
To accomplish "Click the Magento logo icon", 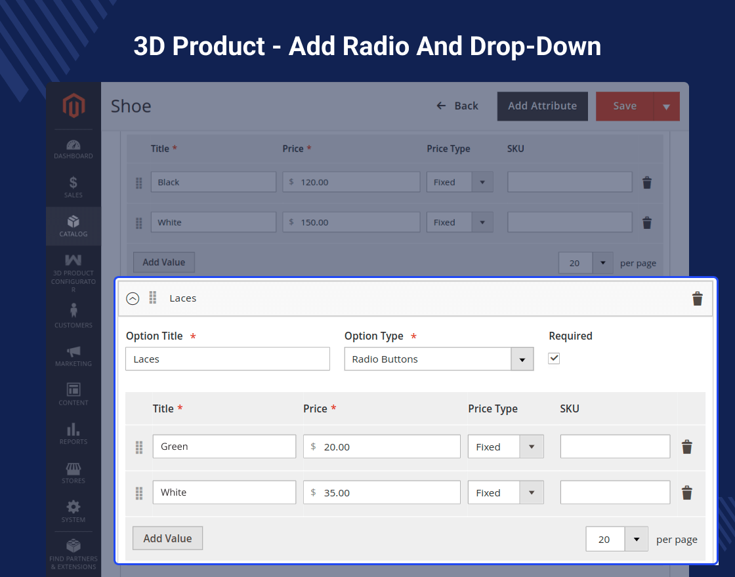I will click(73, 106).
